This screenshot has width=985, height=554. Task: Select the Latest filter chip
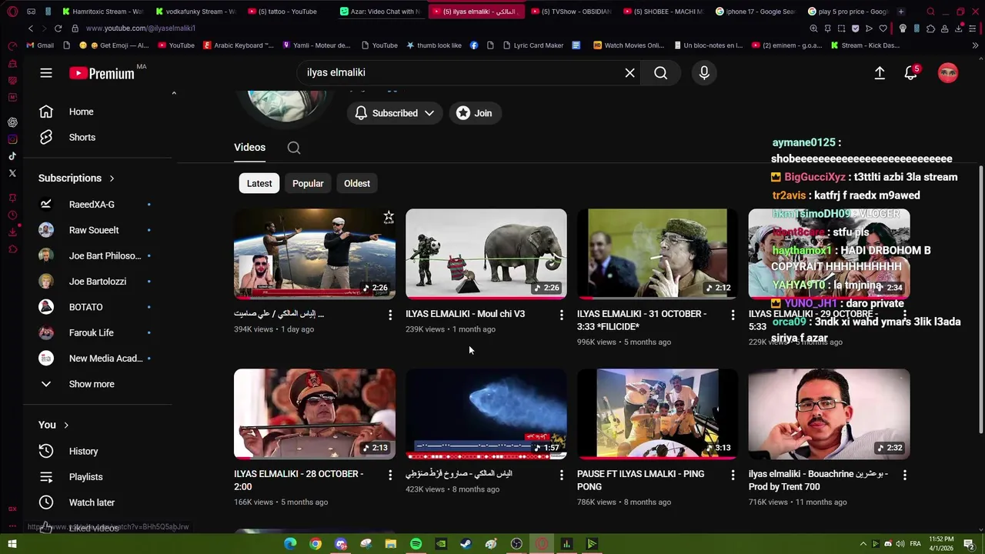[259, 183]
